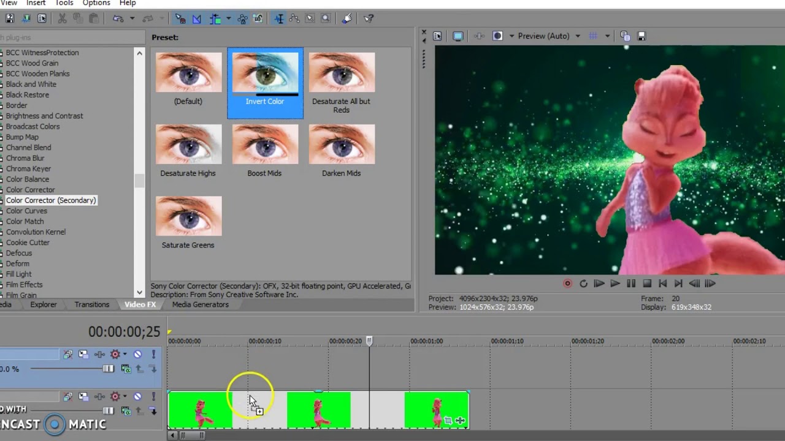Open the Tools menu
The image size is (785, 441).
(64, 3)
